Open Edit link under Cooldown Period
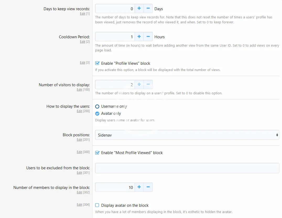The image size is (282, 218). tap(82, 42)
